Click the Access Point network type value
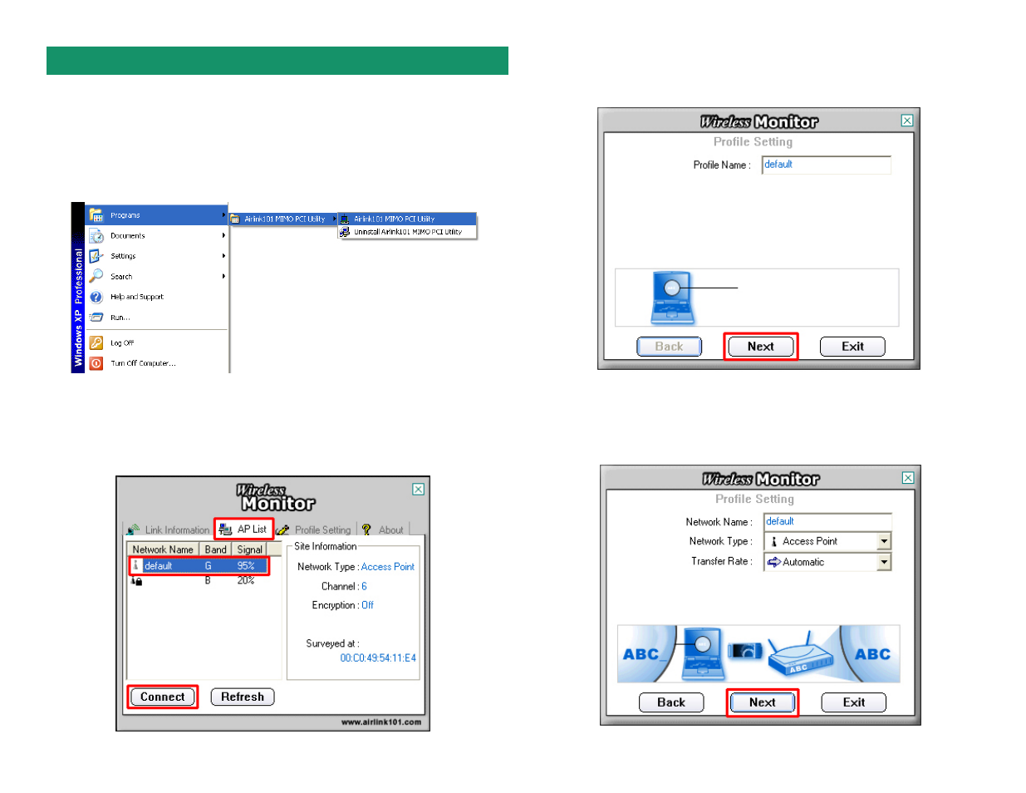Viewport: 1026px width, 793px height. 388,567
